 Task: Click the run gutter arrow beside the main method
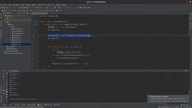[x=36, y=24]
